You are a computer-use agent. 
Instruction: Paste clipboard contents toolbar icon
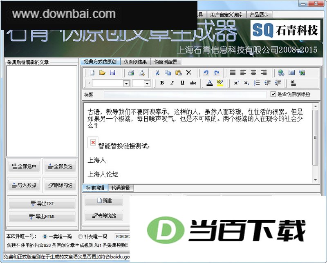[x=178, y=73]
